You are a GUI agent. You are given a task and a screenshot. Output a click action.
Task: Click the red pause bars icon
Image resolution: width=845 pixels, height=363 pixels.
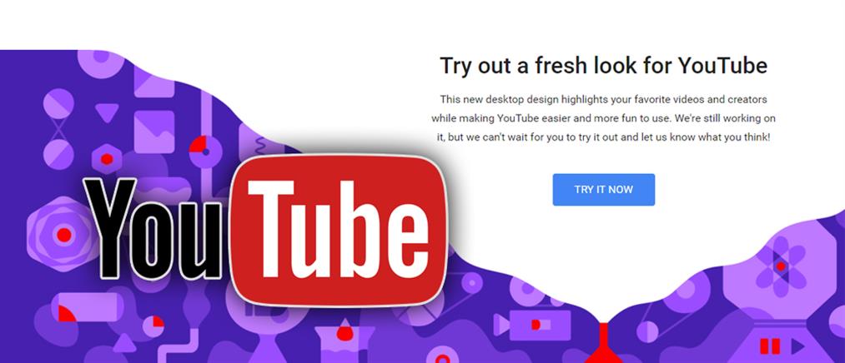(x=770, y=346)
